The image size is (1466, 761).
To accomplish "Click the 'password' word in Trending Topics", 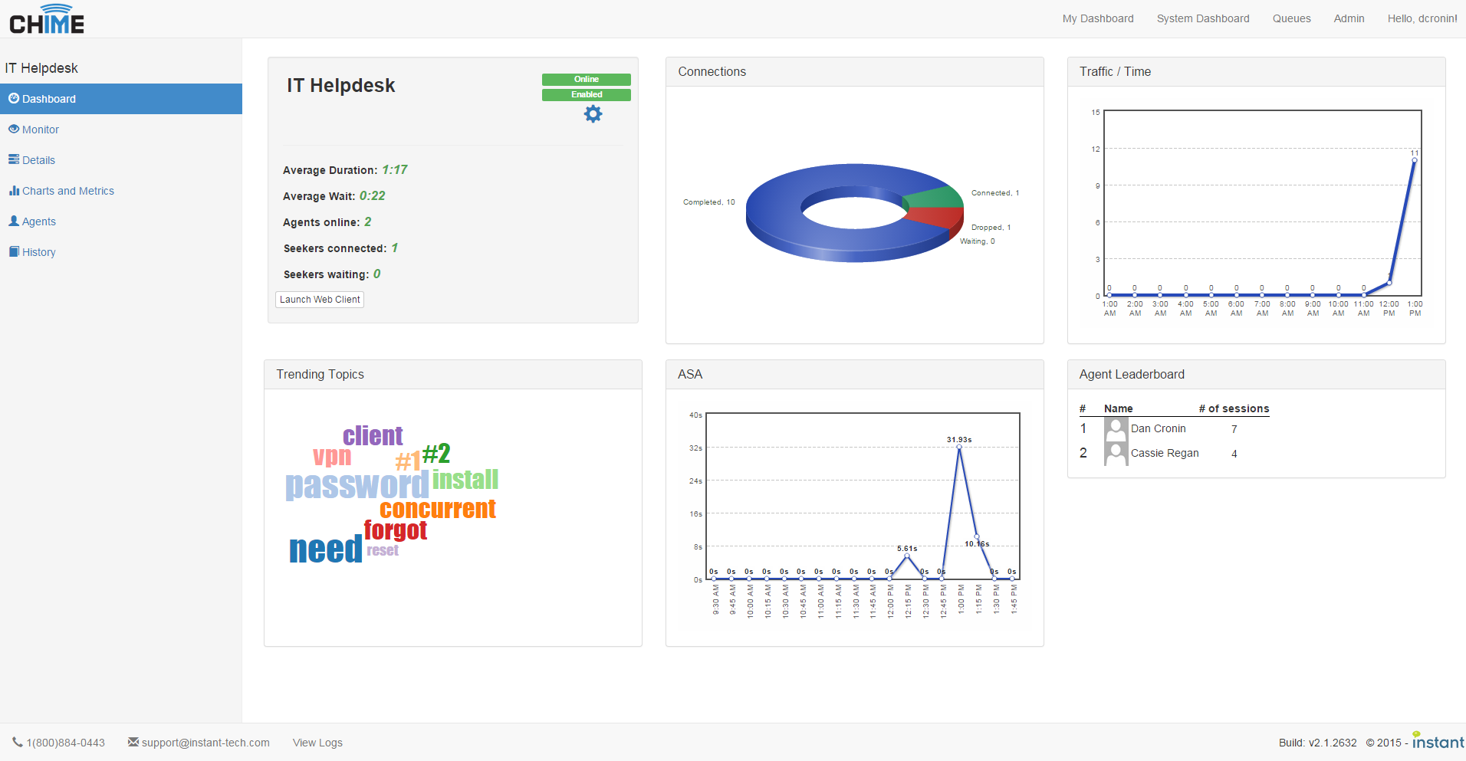I will (x=357, y=485).
